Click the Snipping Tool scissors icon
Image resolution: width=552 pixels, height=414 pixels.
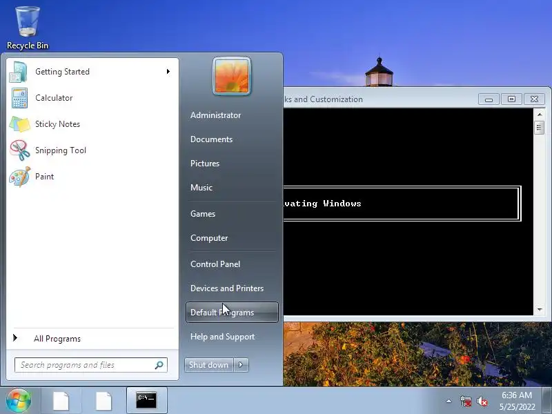[x=20, y=150]
